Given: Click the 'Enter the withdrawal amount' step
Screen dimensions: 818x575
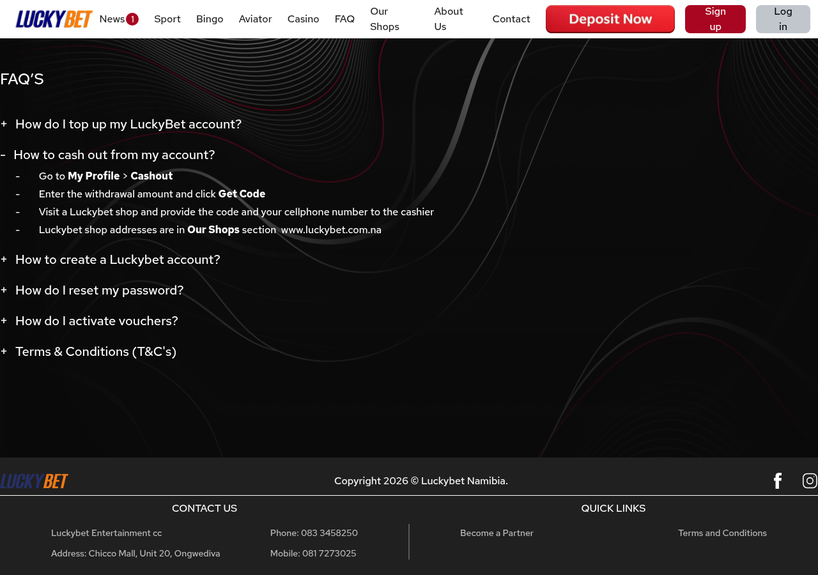Looking at the screenshot, I should point(152,194).
